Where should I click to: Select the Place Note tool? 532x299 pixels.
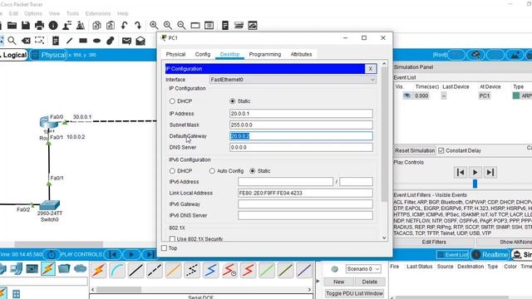(x=56, y=41)
